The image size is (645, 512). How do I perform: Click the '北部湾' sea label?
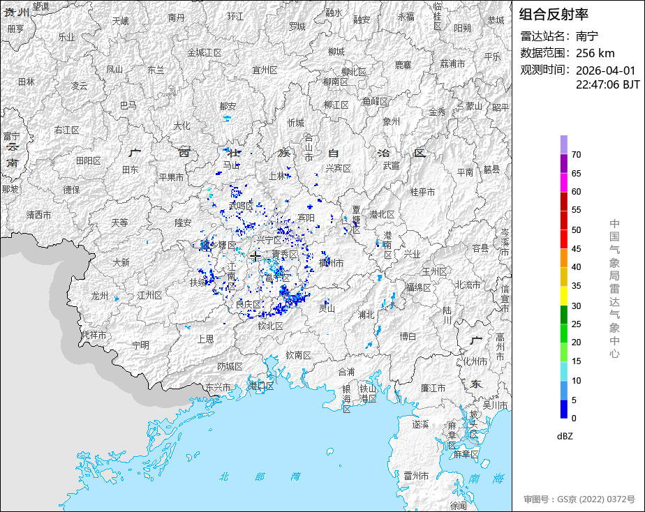click(x=260, y=476)
